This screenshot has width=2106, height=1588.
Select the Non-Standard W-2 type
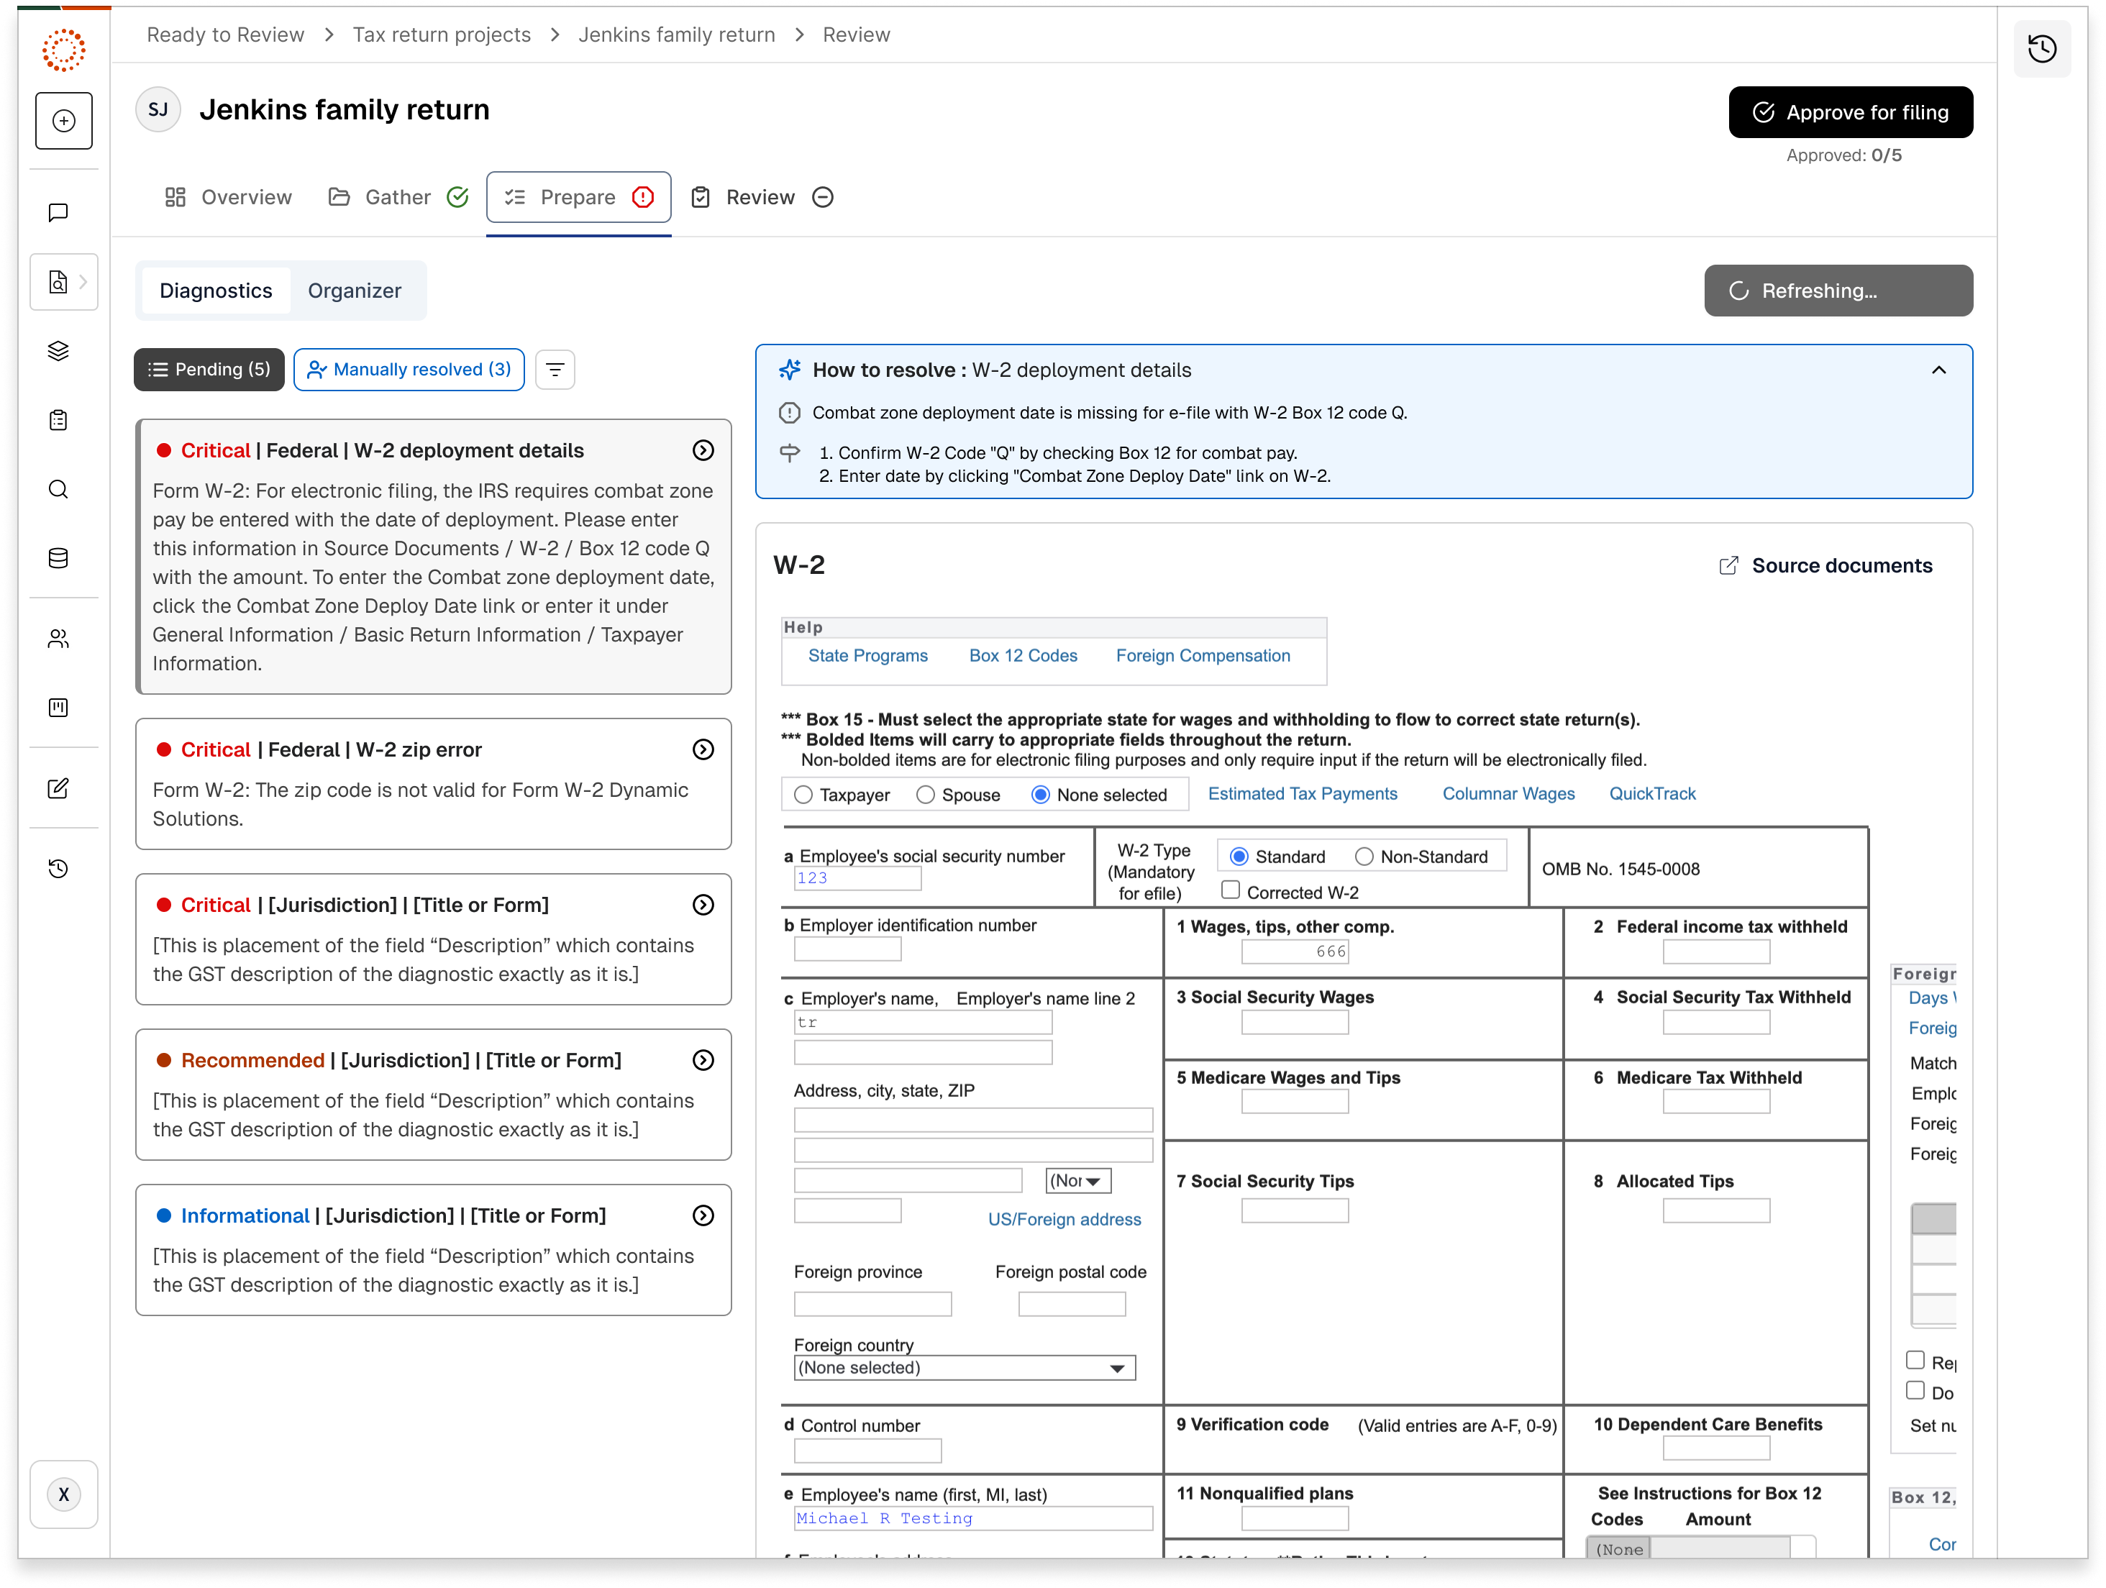1364,857
